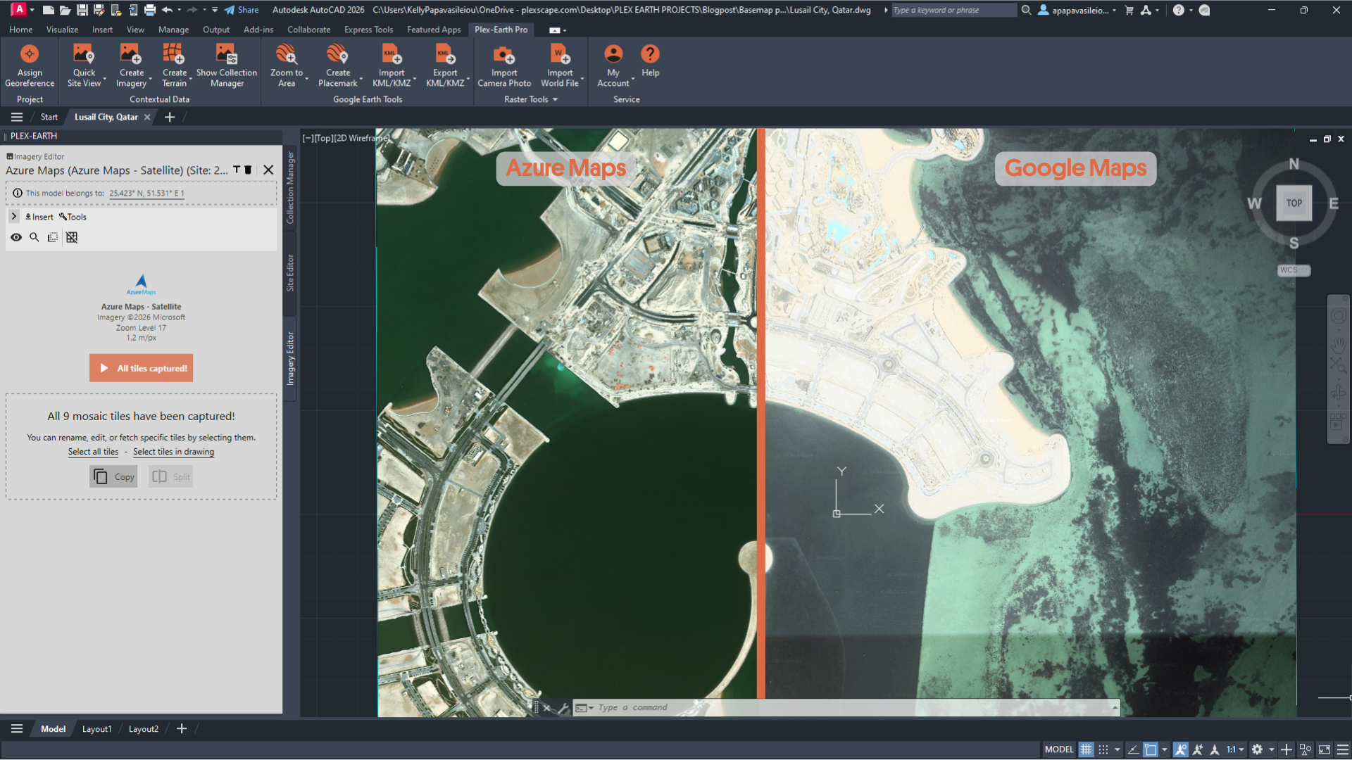1352x760 pixels.
Task: Click the rename text T icon
Action: pyautogui.click(x=237, y=170)
